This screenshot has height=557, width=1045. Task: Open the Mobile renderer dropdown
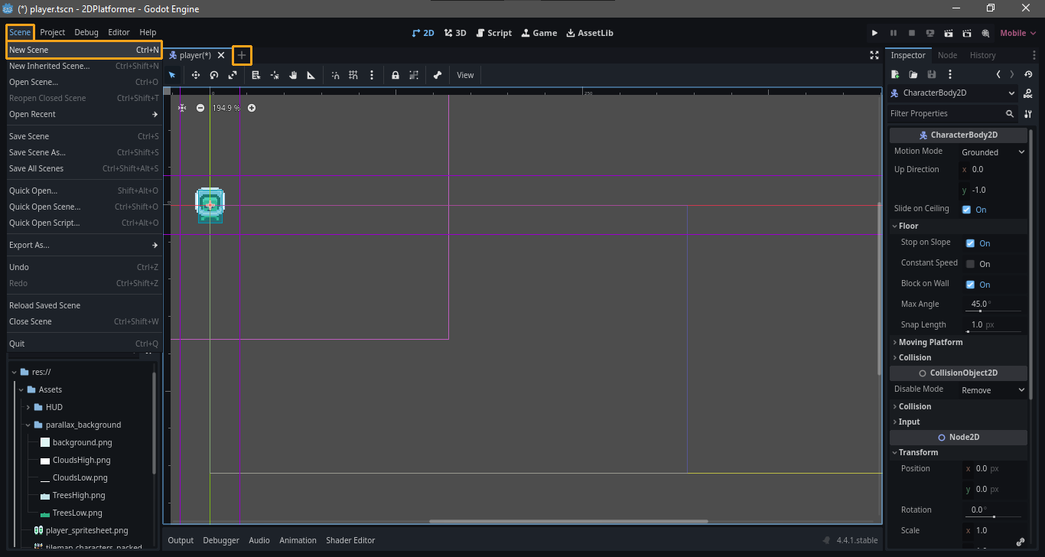pos(1017,33)
